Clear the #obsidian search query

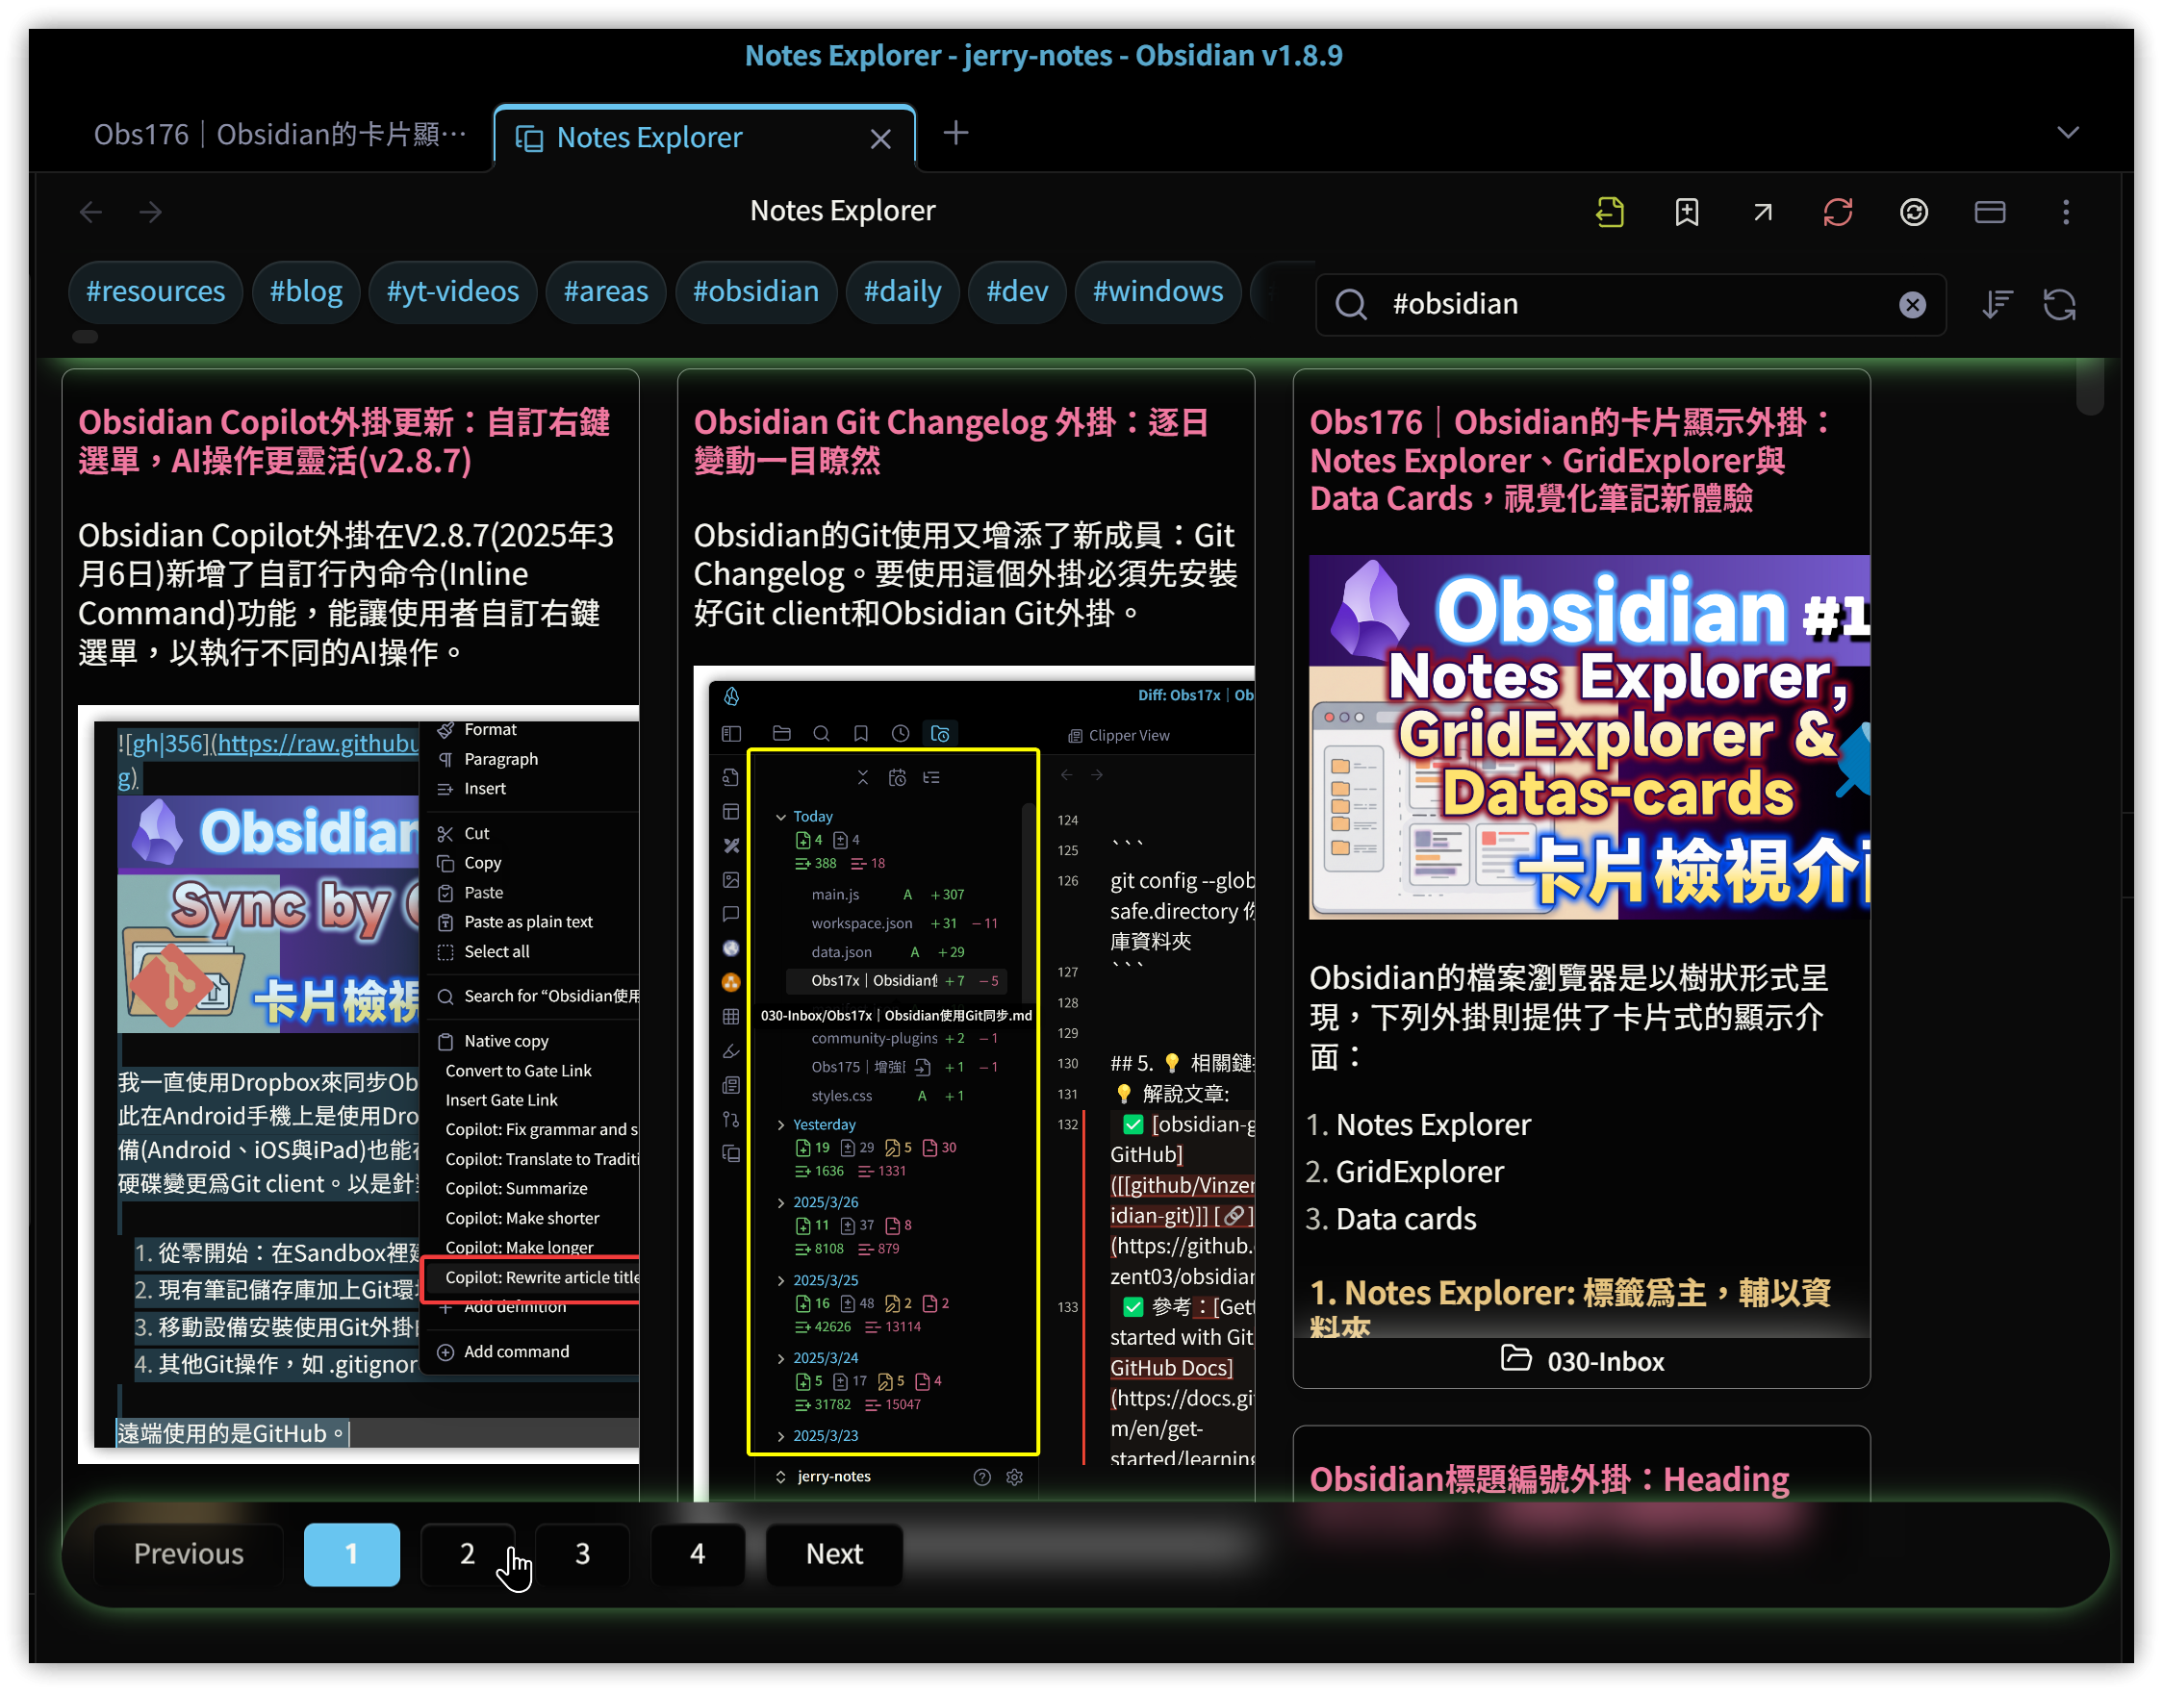(x=1912, y=304)
